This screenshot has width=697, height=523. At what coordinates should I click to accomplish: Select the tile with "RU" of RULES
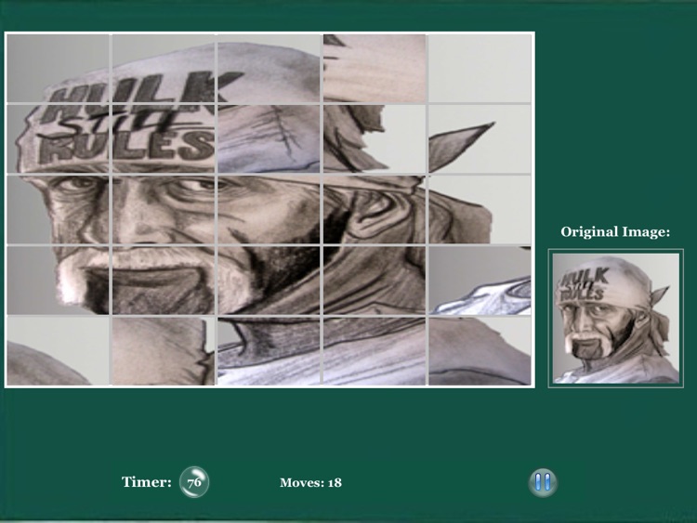point(58,138)
